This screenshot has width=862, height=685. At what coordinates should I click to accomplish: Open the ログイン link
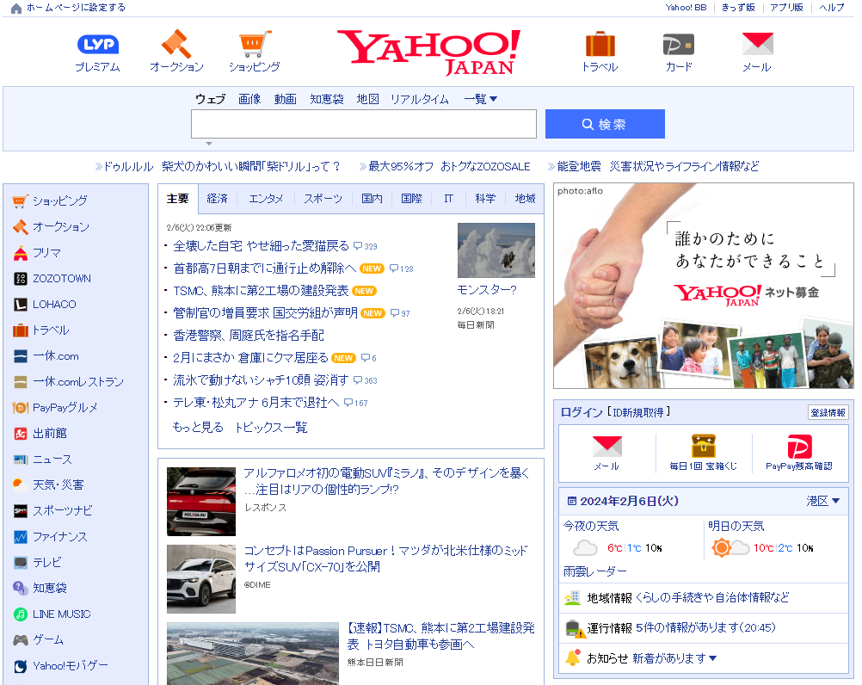point(582,412)
